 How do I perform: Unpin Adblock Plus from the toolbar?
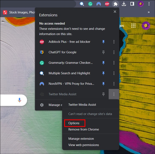[103, 42]
